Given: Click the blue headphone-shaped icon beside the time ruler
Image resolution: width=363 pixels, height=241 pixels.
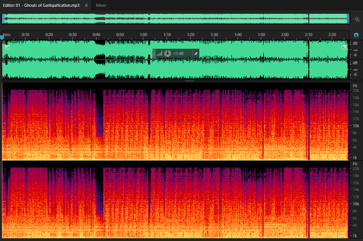Looking at the screenshot, I should 356,35.
